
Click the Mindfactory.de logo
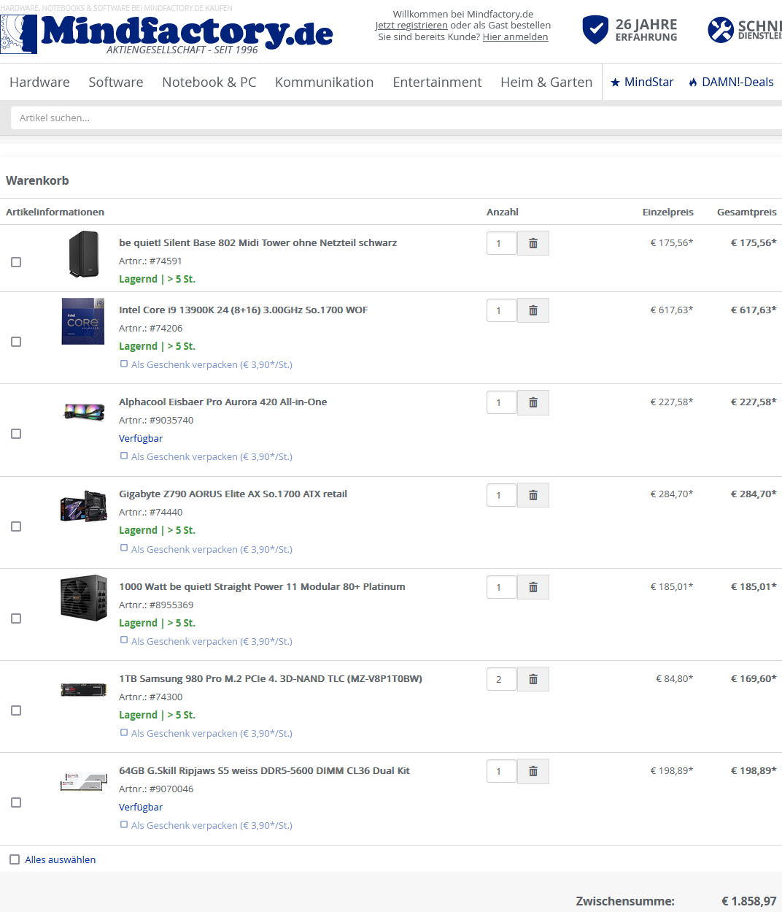(166, 34)
